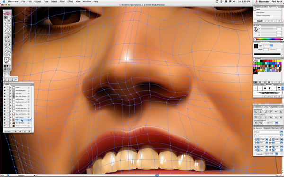Select the round dot brush in Brushes panel
Image resolution: width=284 pixels, height=177 pixels.
coord(265,88)
